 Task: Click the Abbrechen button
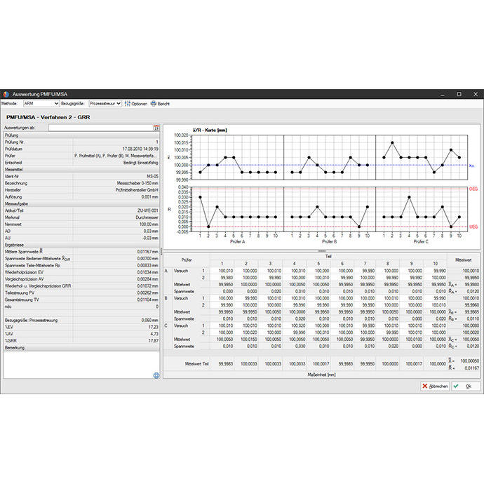pos(436,386)
